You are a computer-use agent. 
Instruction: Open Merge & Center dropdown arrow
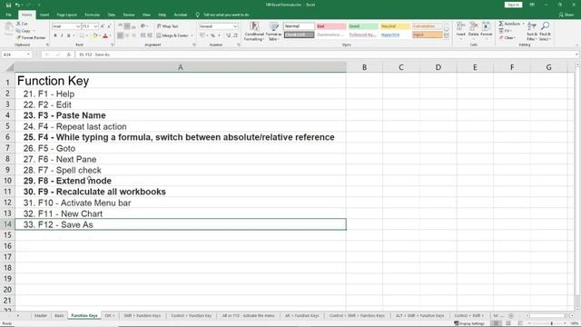click(x=192, y=35)
